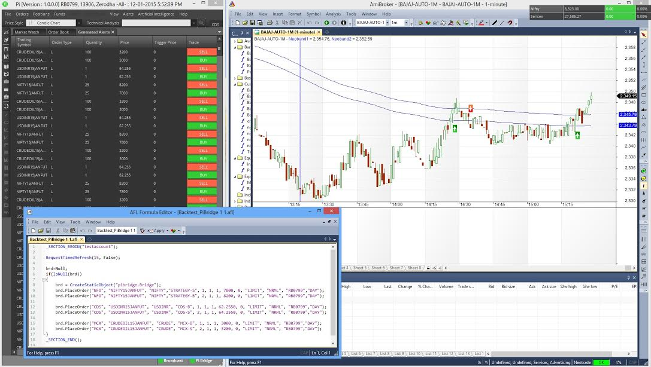Click green back arrow in AmiBroker toolbar
The height and width of the screenshot is (367, 651).
click(327, 23)
